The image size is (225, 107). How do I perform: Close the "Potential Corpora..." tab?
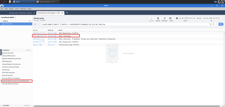pyautogui.click(x=34, y=13)
